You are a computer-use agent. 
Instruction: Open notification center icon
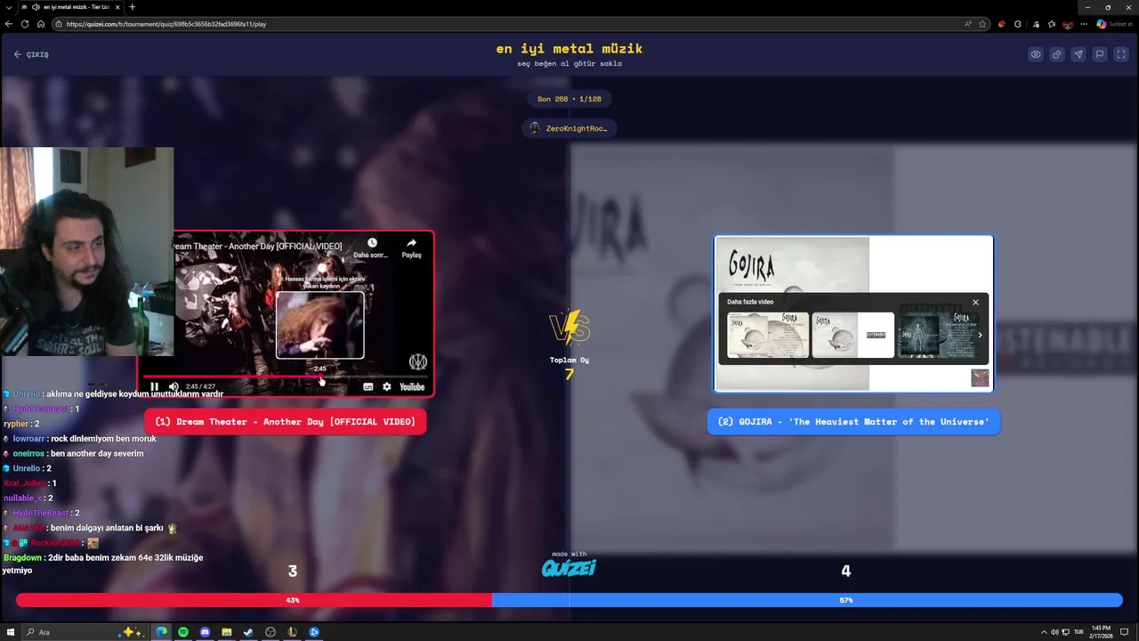[1125, 632]
